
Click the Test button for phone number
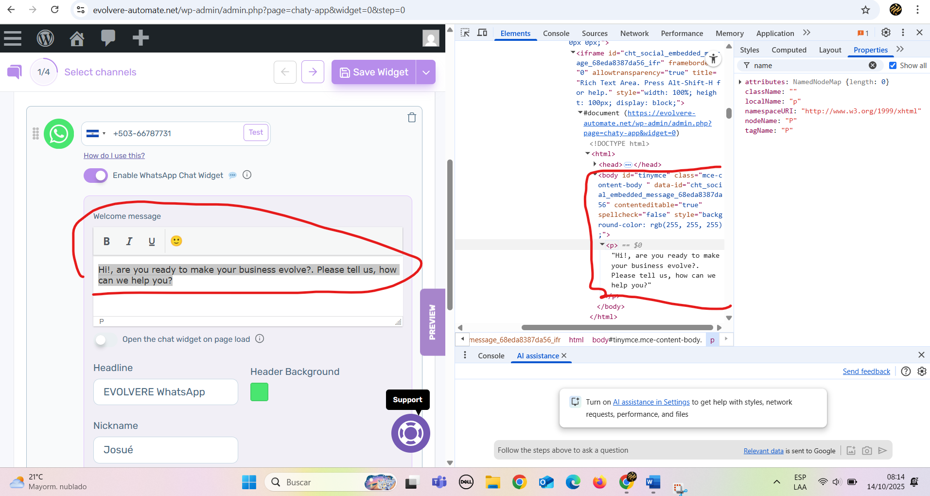click(256, 133)
